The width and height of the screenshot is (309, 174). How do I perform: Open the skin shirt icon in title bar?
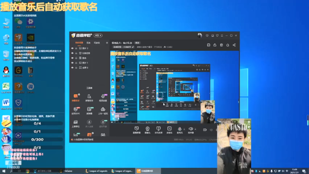(x=217, y=35)
